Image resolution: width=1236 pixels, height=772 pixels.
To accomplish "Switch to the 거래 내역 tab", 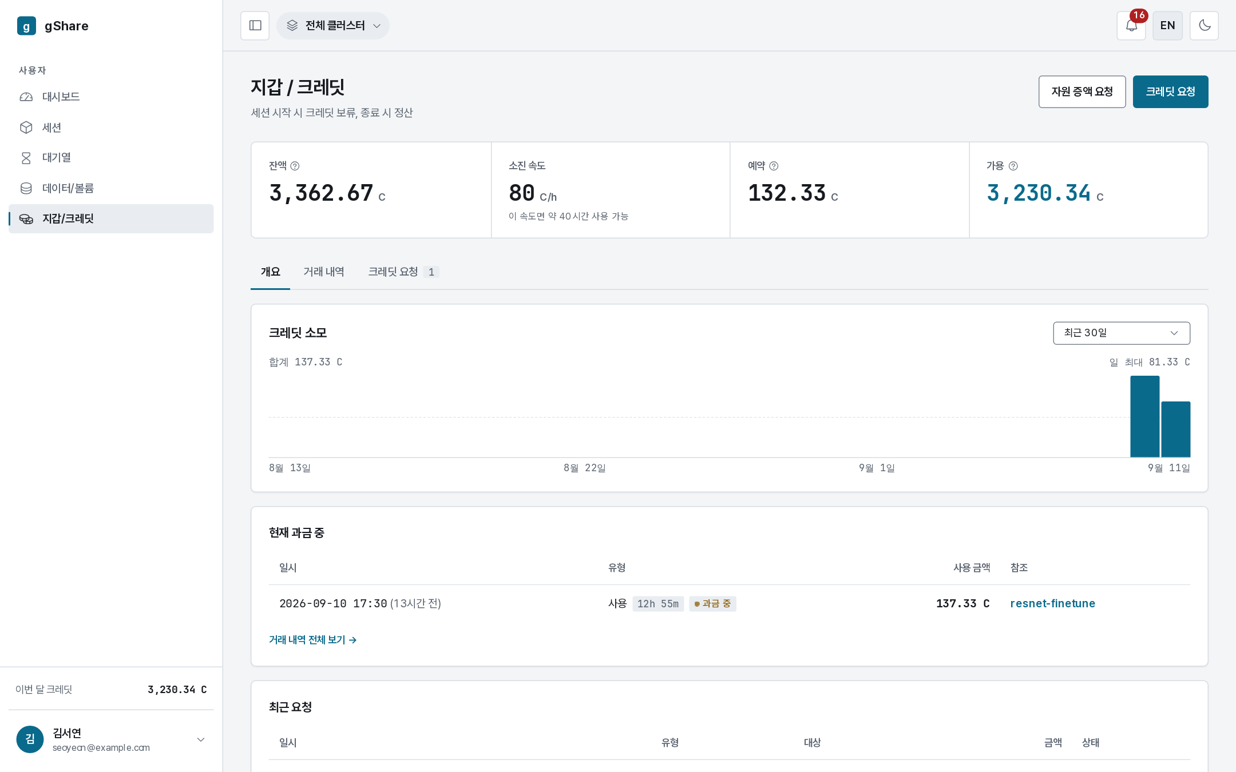I will coord(324,272).
